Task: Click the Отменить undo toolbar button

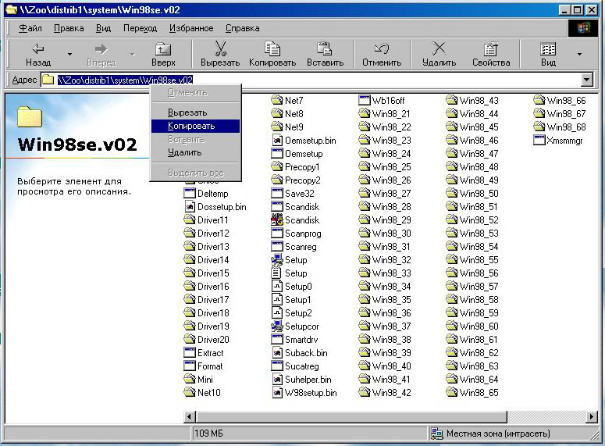Action: pyautogui.click(x=382, y=54)
